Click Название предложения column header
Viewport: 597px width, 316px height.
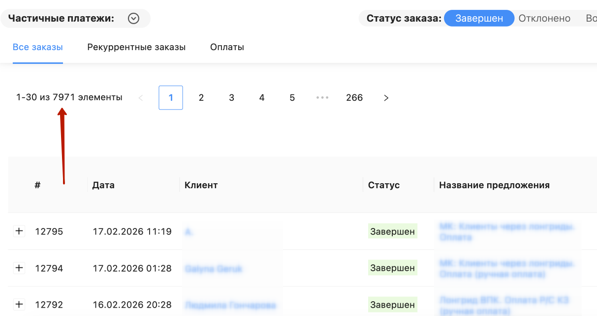[494, 185]
